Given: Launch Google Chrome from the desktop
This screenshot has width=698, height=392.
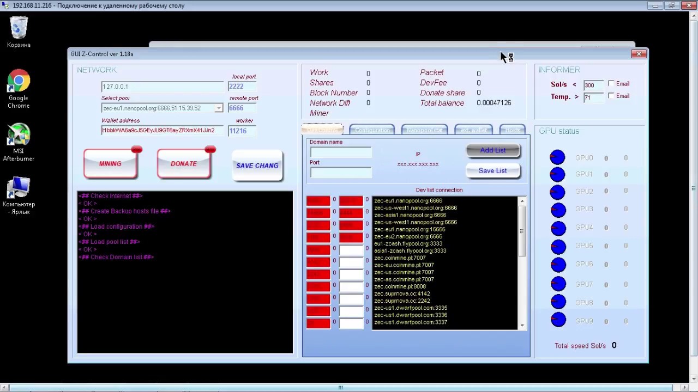Looking at the screenshot, I should coord(19,89).
